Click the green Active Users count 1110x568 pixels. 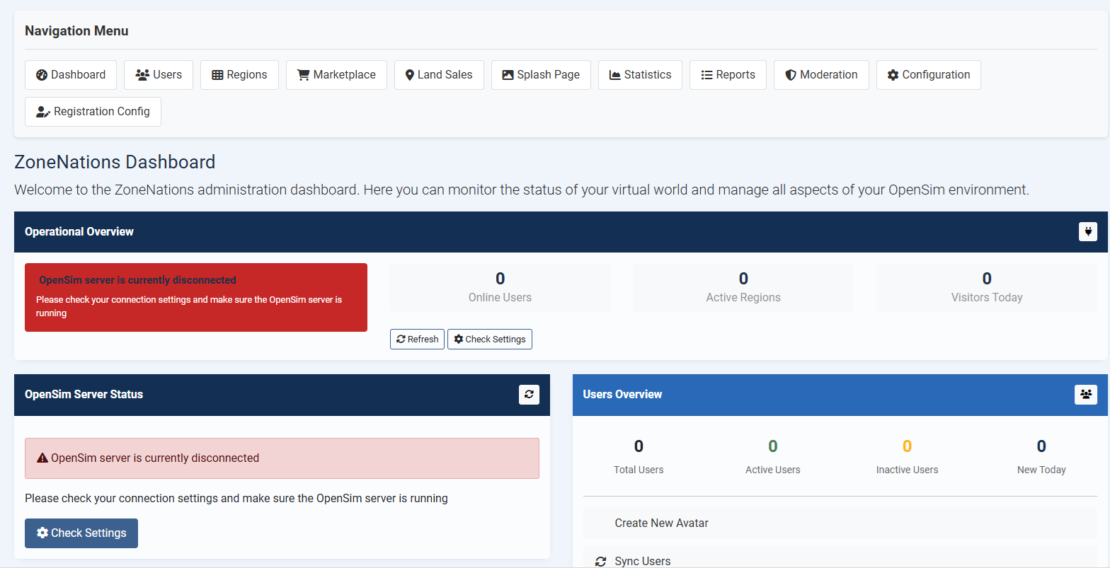773,446
